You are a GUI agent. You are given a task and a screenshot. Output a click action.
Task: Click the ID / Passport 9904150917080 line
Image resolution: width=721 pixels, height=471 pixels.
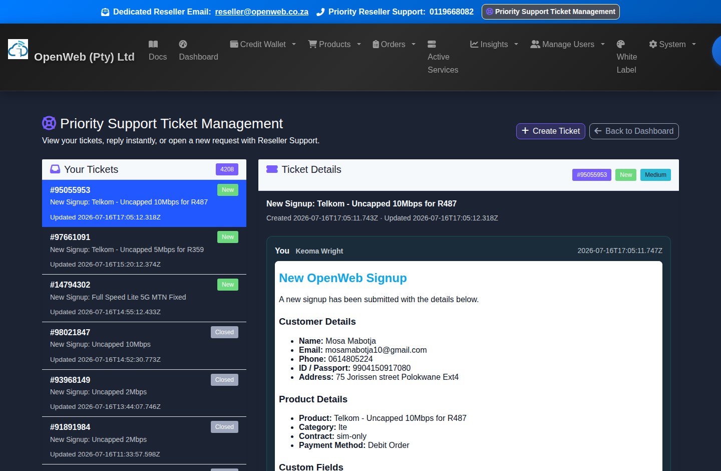pos(354,368)
